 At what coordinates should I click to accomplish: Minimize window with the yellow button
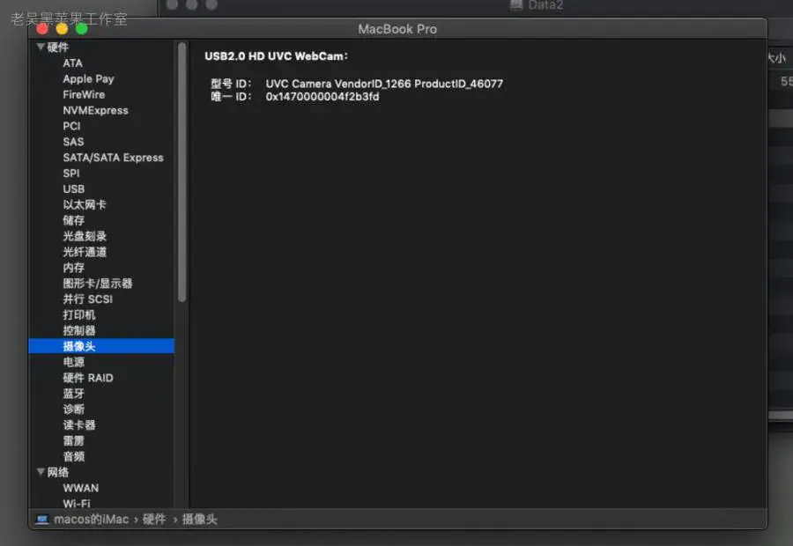62,29
